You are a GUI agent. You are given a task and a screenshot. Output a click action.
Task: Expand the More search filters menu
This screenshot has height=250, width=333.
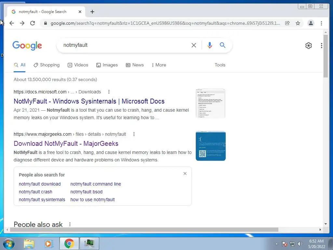click(159, 65)
